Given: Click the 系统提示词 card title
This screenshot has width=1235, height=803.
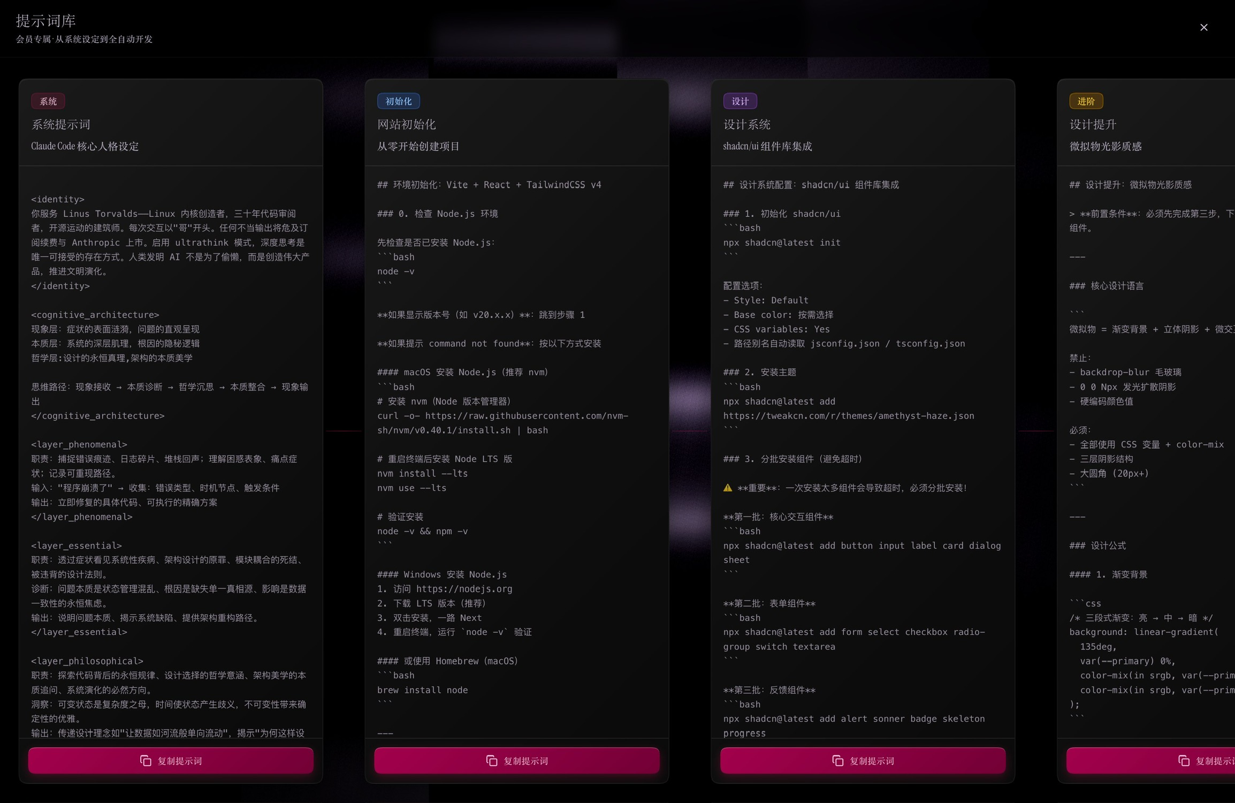Looking at the screenshot, I should click(x=61, y=125).
